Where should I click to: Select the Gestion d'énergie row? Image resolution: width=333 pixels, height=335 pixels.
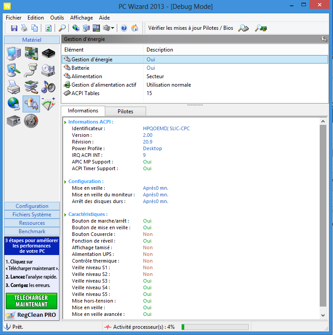coord(195,60)
